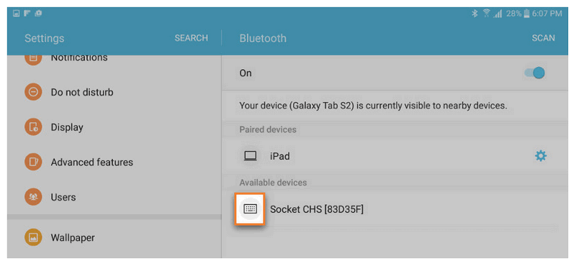Viewport: 576px width, 266px height.
Task: Turn off the Bluetooth toggle switch
Action: [x=534, y=73]
